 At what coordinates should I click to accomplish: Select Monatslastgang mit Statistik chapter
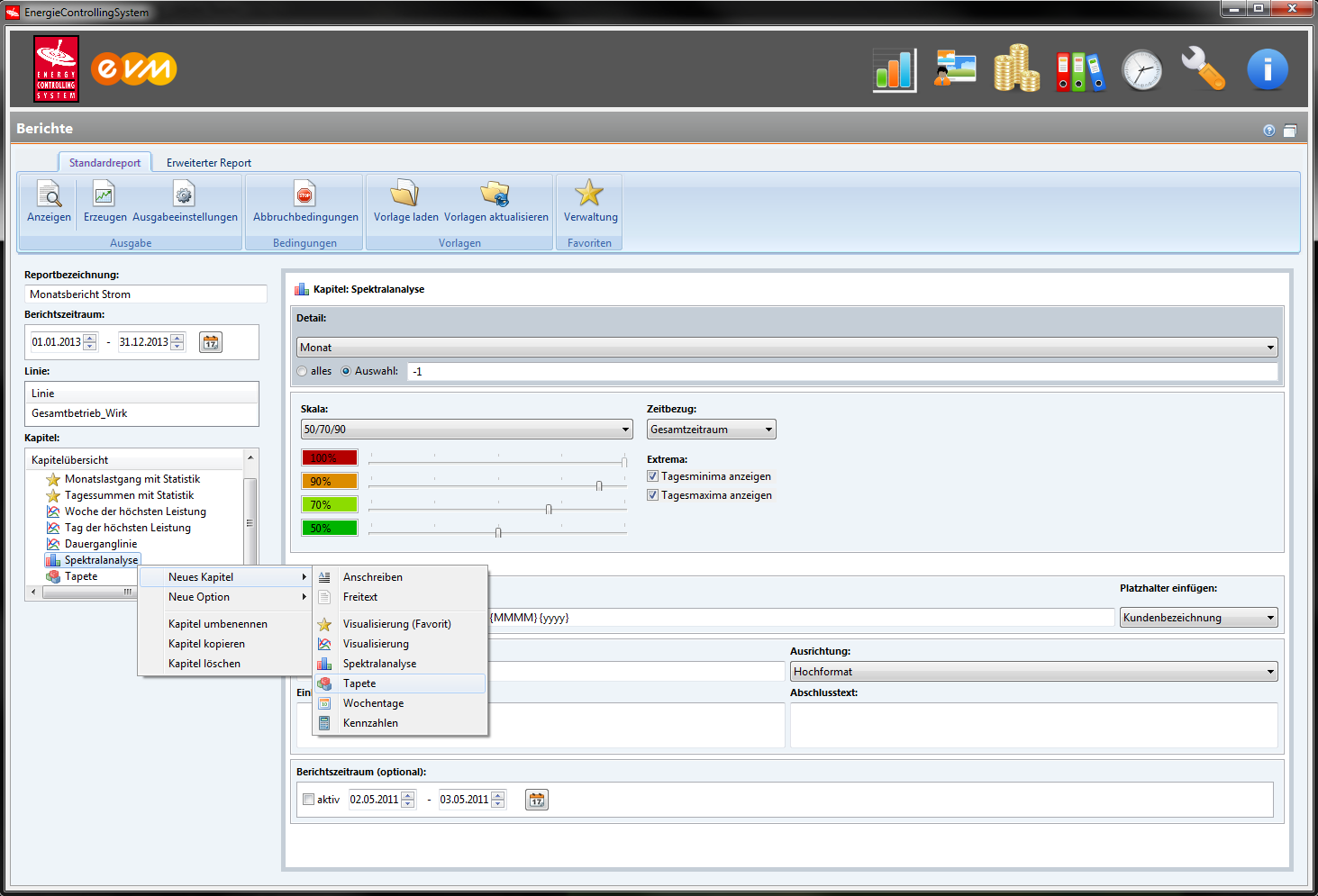tap(132, 479)
